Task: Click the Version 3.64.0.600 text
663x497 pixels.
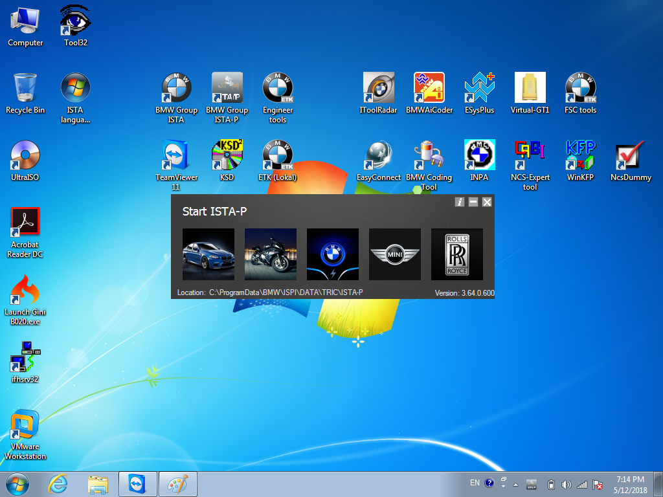Action: click(x=465, y=293)
